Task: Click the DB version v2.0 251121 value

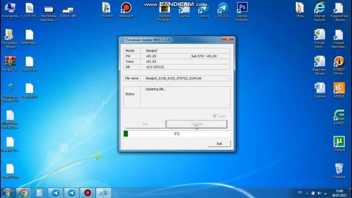Action: point(155,67)
